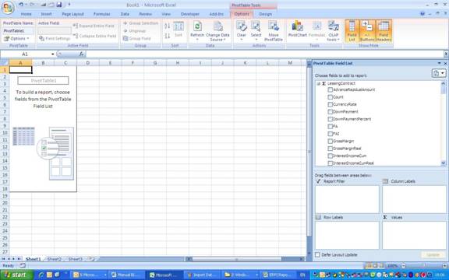Select the Sheet2 worksheet tab
449x280 pixels.
pyautogui.click(x=54, y=259)
